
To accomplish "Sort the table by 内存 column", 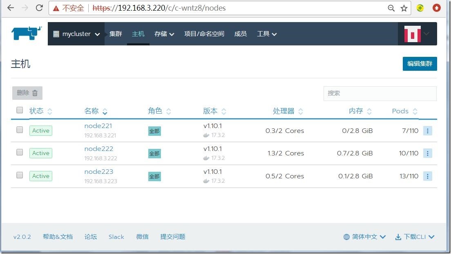I will click(x=360, y=111).
